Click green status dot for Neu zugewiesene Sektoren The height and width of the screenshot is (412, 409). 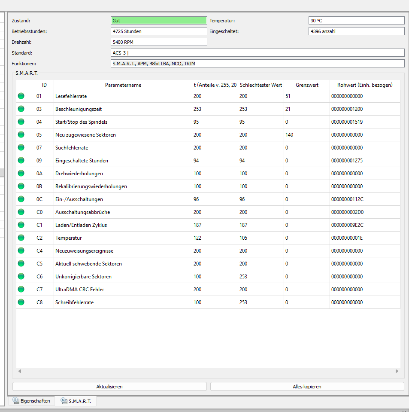[x=21, y=134]
